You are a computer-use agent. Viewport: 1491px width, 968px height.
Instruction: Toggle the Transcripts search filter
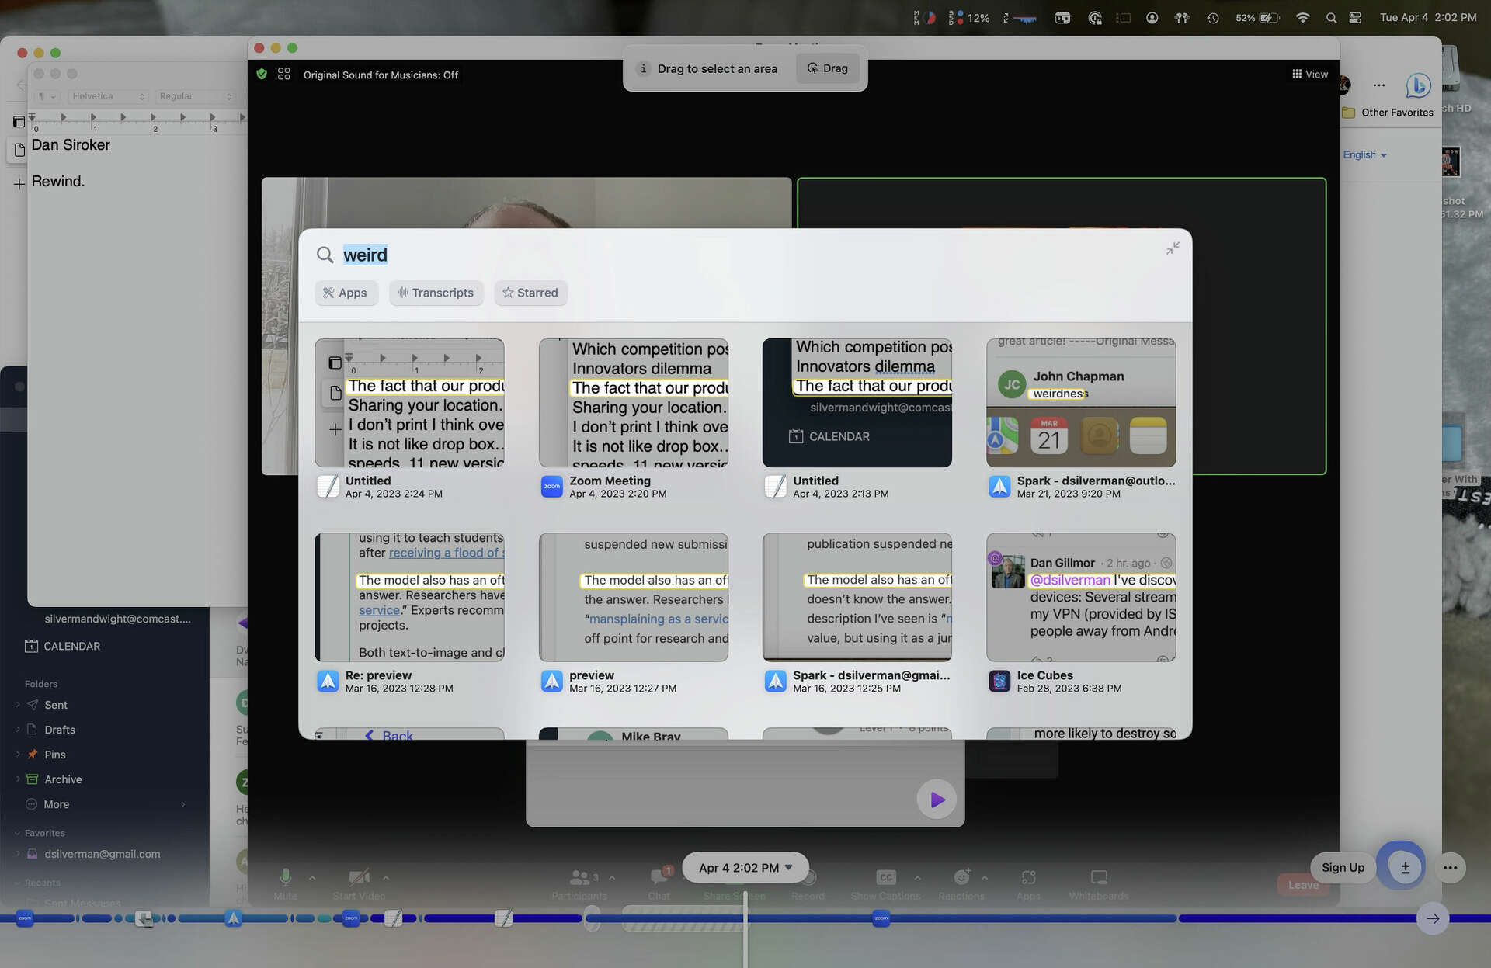coord(436,293)
